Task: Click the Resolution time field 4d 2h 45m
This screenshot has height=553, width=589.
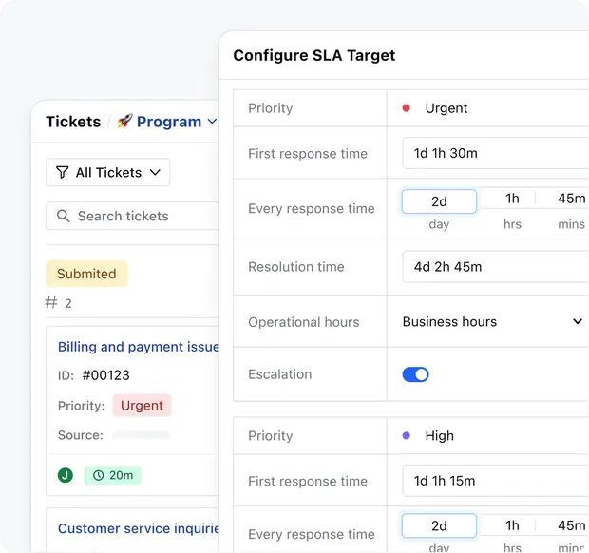Action: (x=496, y=267)
